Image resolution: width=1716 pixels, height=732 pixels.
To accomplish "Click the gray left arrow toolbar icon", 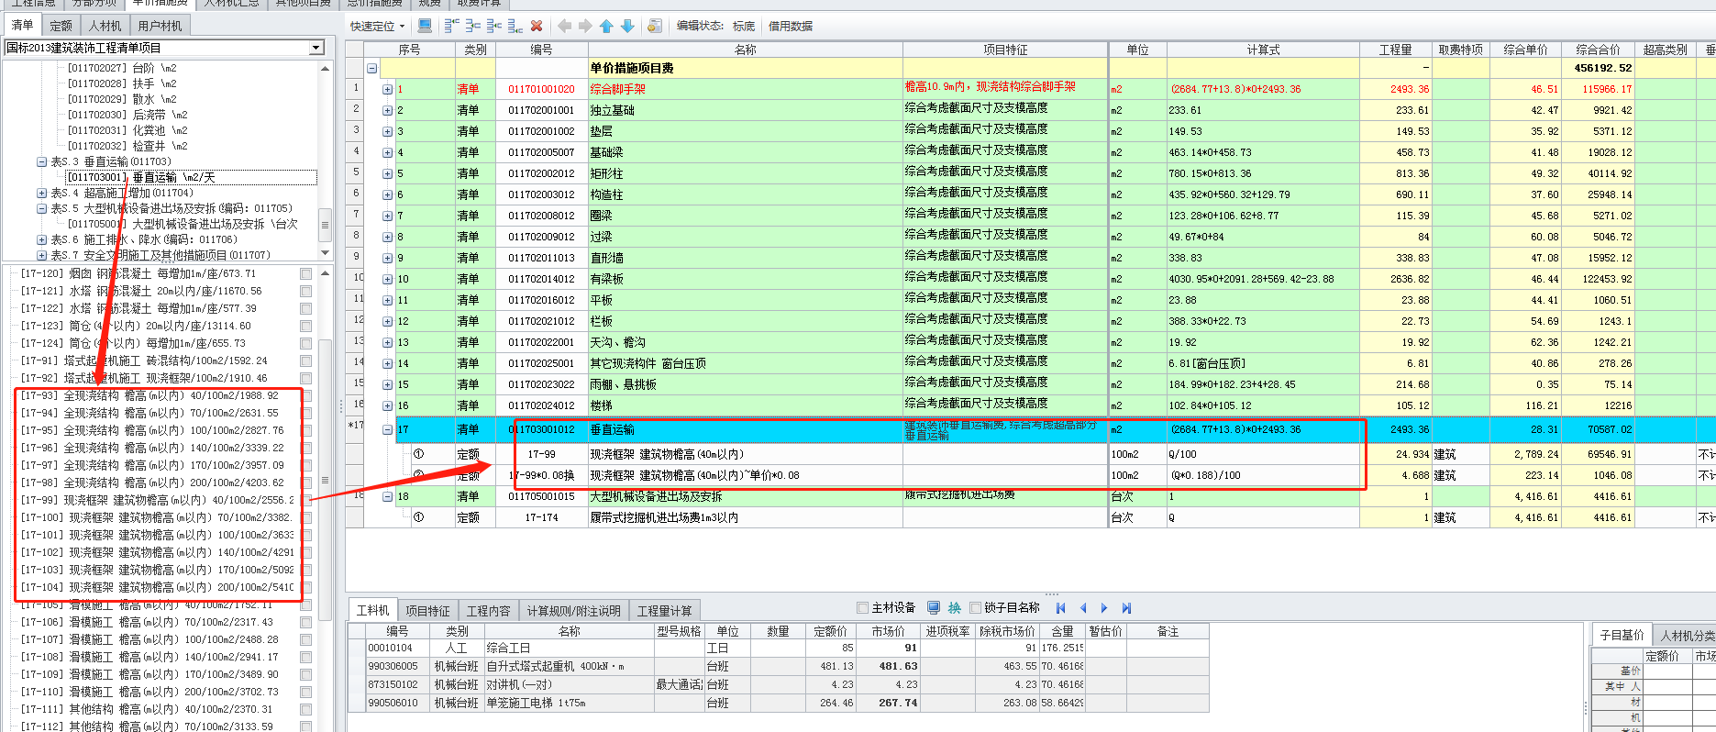I will coord(565,26).
